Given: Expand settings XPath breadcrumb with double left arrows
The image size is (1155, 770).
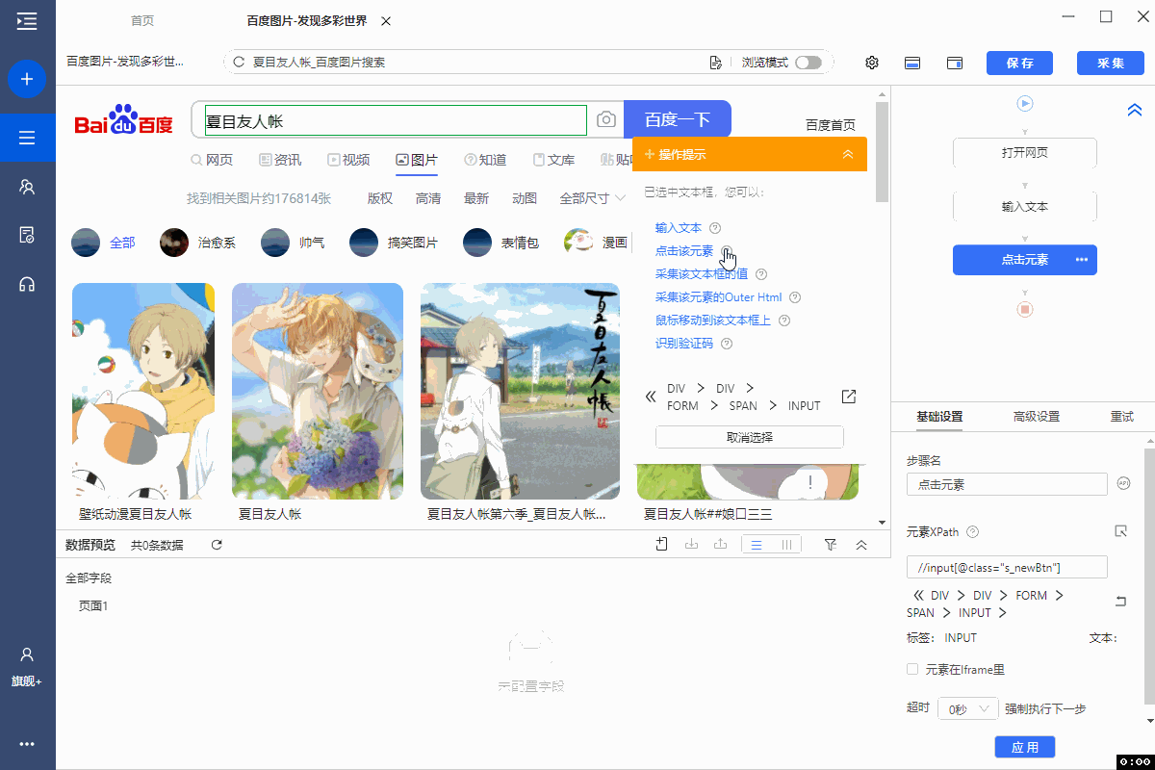Looking at the screenshot, I should click(918, 596).
